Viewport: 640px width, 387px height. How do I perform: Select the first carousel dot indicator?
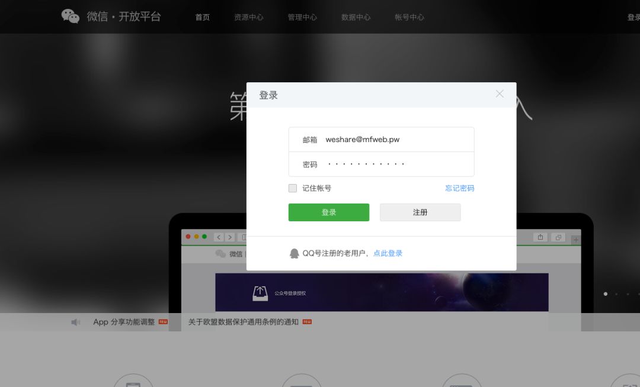click(605, 294)
